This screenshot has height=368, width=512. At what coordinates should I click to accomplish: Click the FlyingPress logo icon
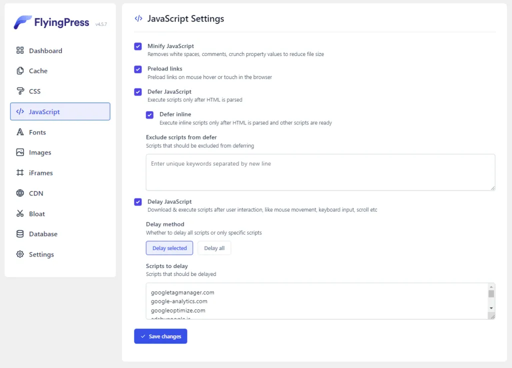pyautogui.click(x=22, y=22)
